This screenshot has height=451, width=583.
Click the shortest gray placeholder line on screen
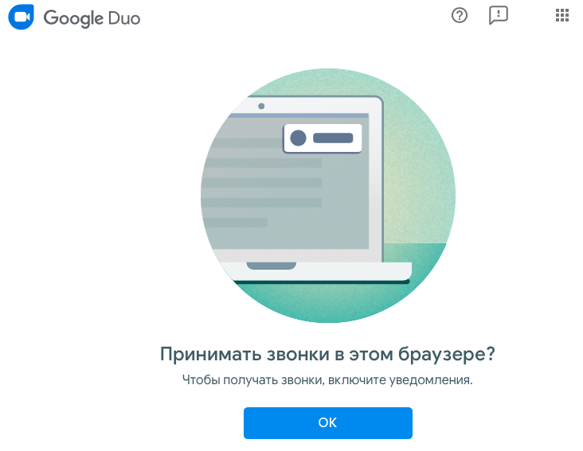235,223
